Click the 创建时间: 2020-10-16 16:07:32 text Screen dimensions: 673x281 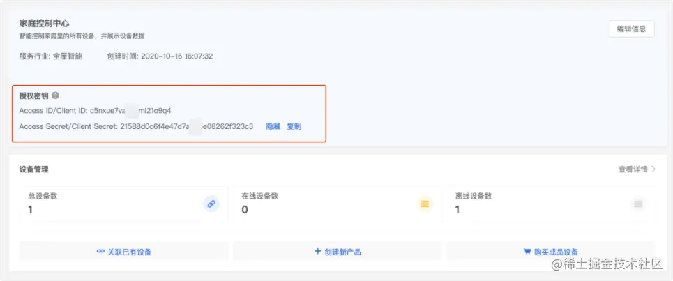pos(160,56)
